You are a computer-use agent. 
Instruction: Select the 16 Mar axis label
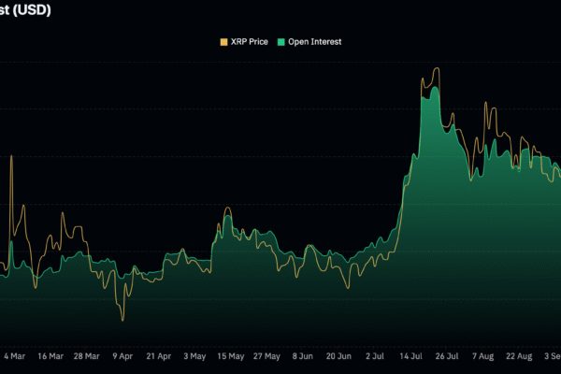pyautogui.click(x=50, y=356)
